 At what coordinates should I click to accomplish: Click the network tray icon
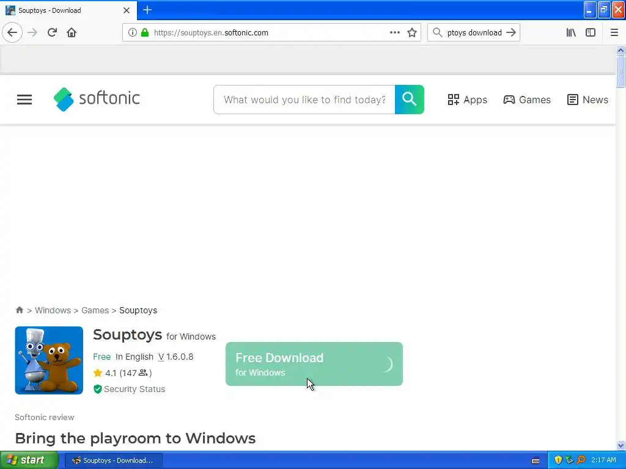[x=569, y=460]
